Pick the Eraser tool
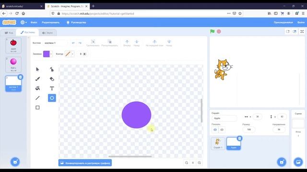Screen dimensions: 307x172 tap(52, 79)
